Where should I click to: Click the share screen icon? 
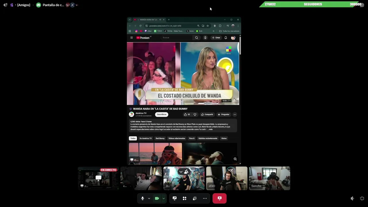click(x=175, y=198)
